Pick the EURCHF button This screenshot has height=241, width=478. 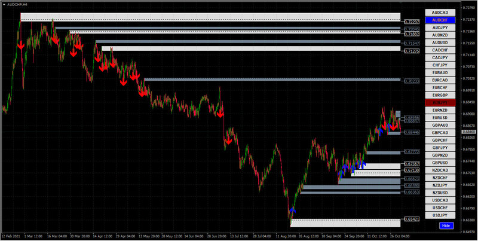coord(440,87)
